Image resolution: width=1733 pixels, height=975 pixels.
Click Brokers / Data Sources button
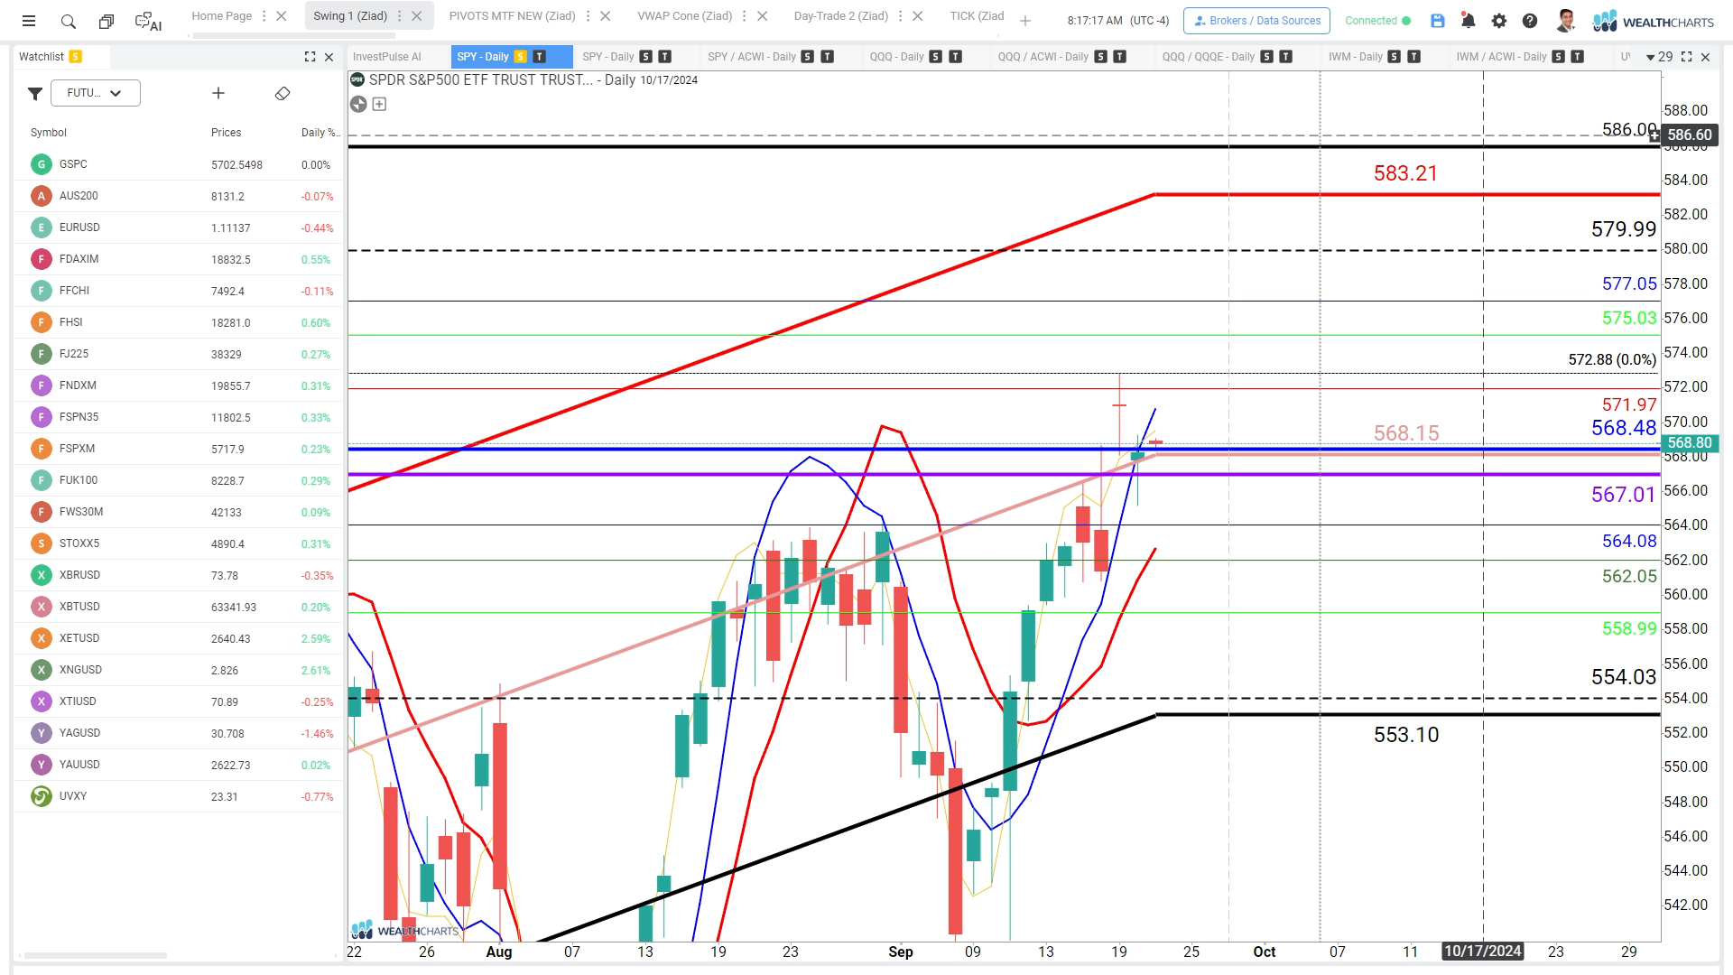1256,21
